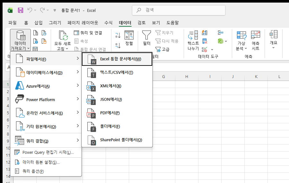This screenshot has width=289, height=183.
Task: Select column H header
Action: tap(187, 77)
